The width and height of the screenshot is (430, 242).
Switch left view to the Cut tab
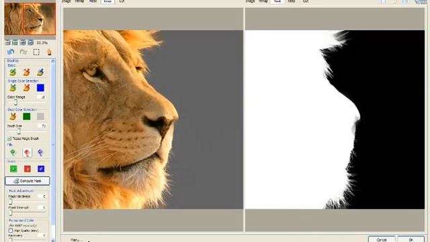[122, 1]
